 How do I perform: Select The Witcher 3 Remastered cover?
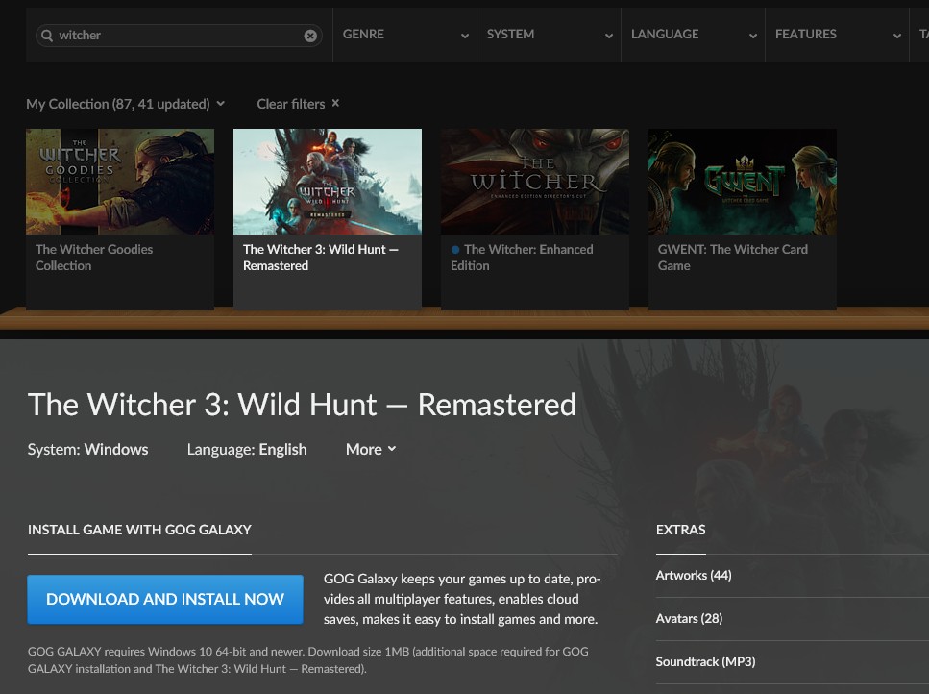(x=328, y=182)
